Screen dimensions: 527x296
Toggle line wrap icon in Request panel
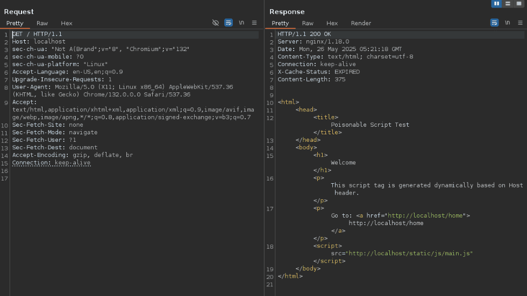(x=229, y=23)
